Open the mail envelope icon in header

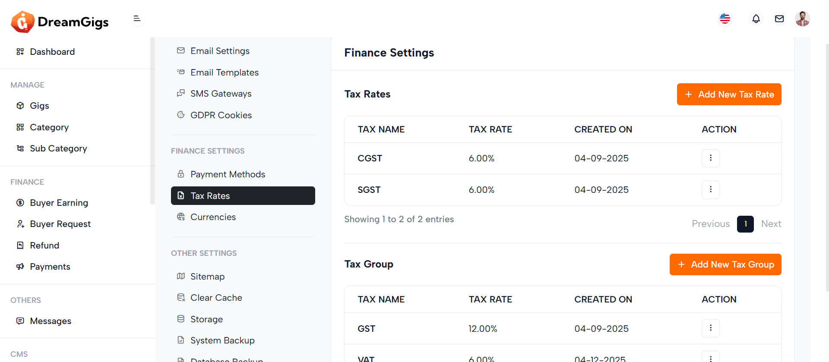779,19
